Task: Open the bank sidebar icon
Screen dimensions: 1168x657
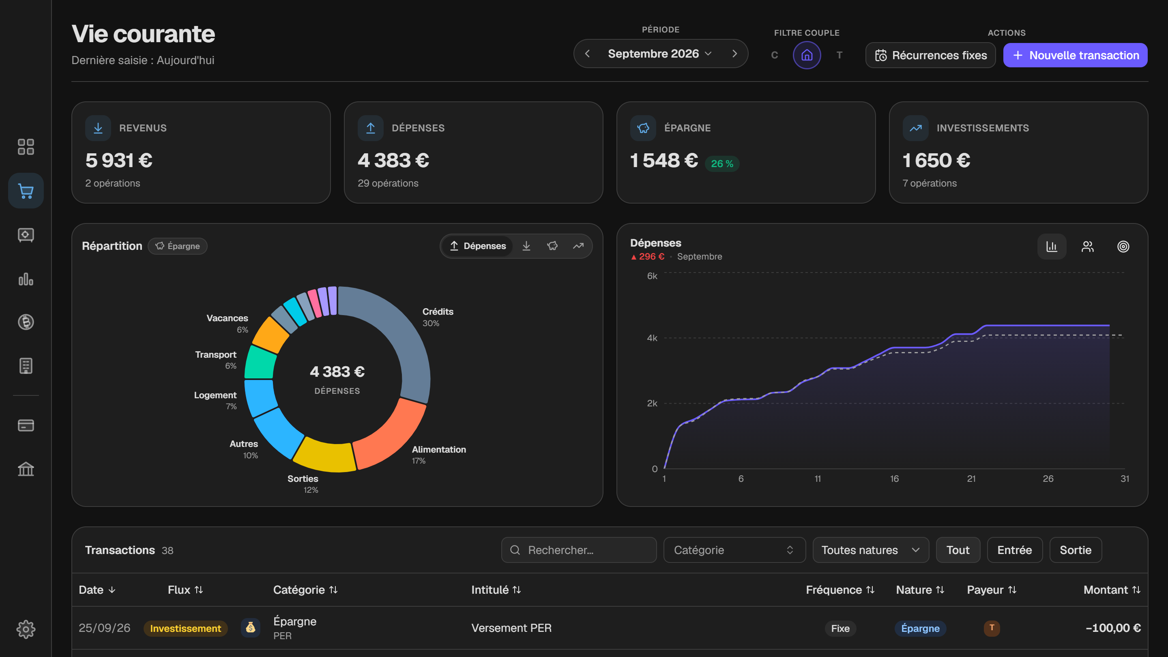Action: (x=26, y=469)
